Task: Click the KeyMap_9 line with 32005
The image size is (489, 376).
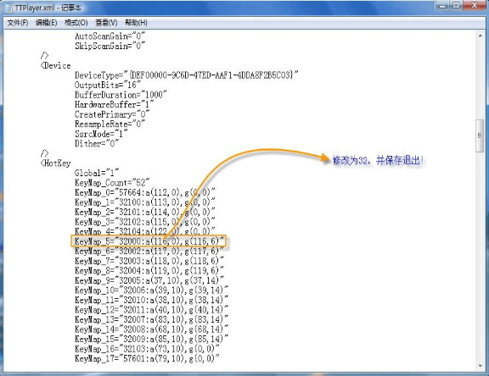Action: (x=149, y=280)
